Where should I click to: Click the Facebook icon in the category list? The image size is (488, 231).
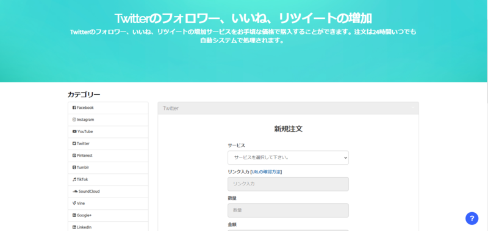[x=74, y=108]
